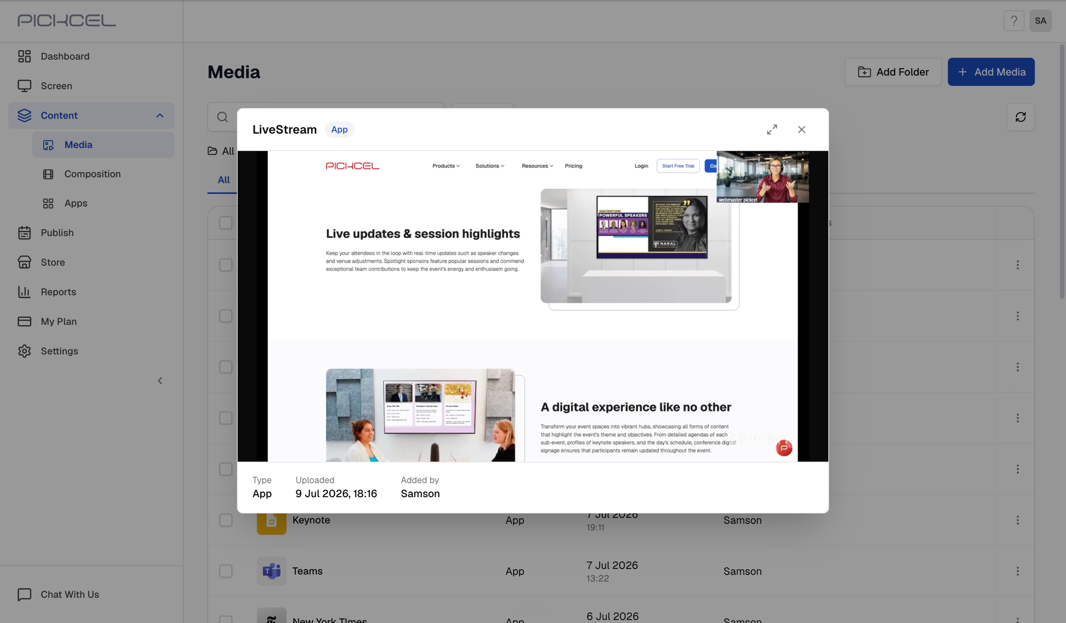The image size is (1066, 623).
Task: Click the My Plan card icon
Action: (x=25, y=321)
